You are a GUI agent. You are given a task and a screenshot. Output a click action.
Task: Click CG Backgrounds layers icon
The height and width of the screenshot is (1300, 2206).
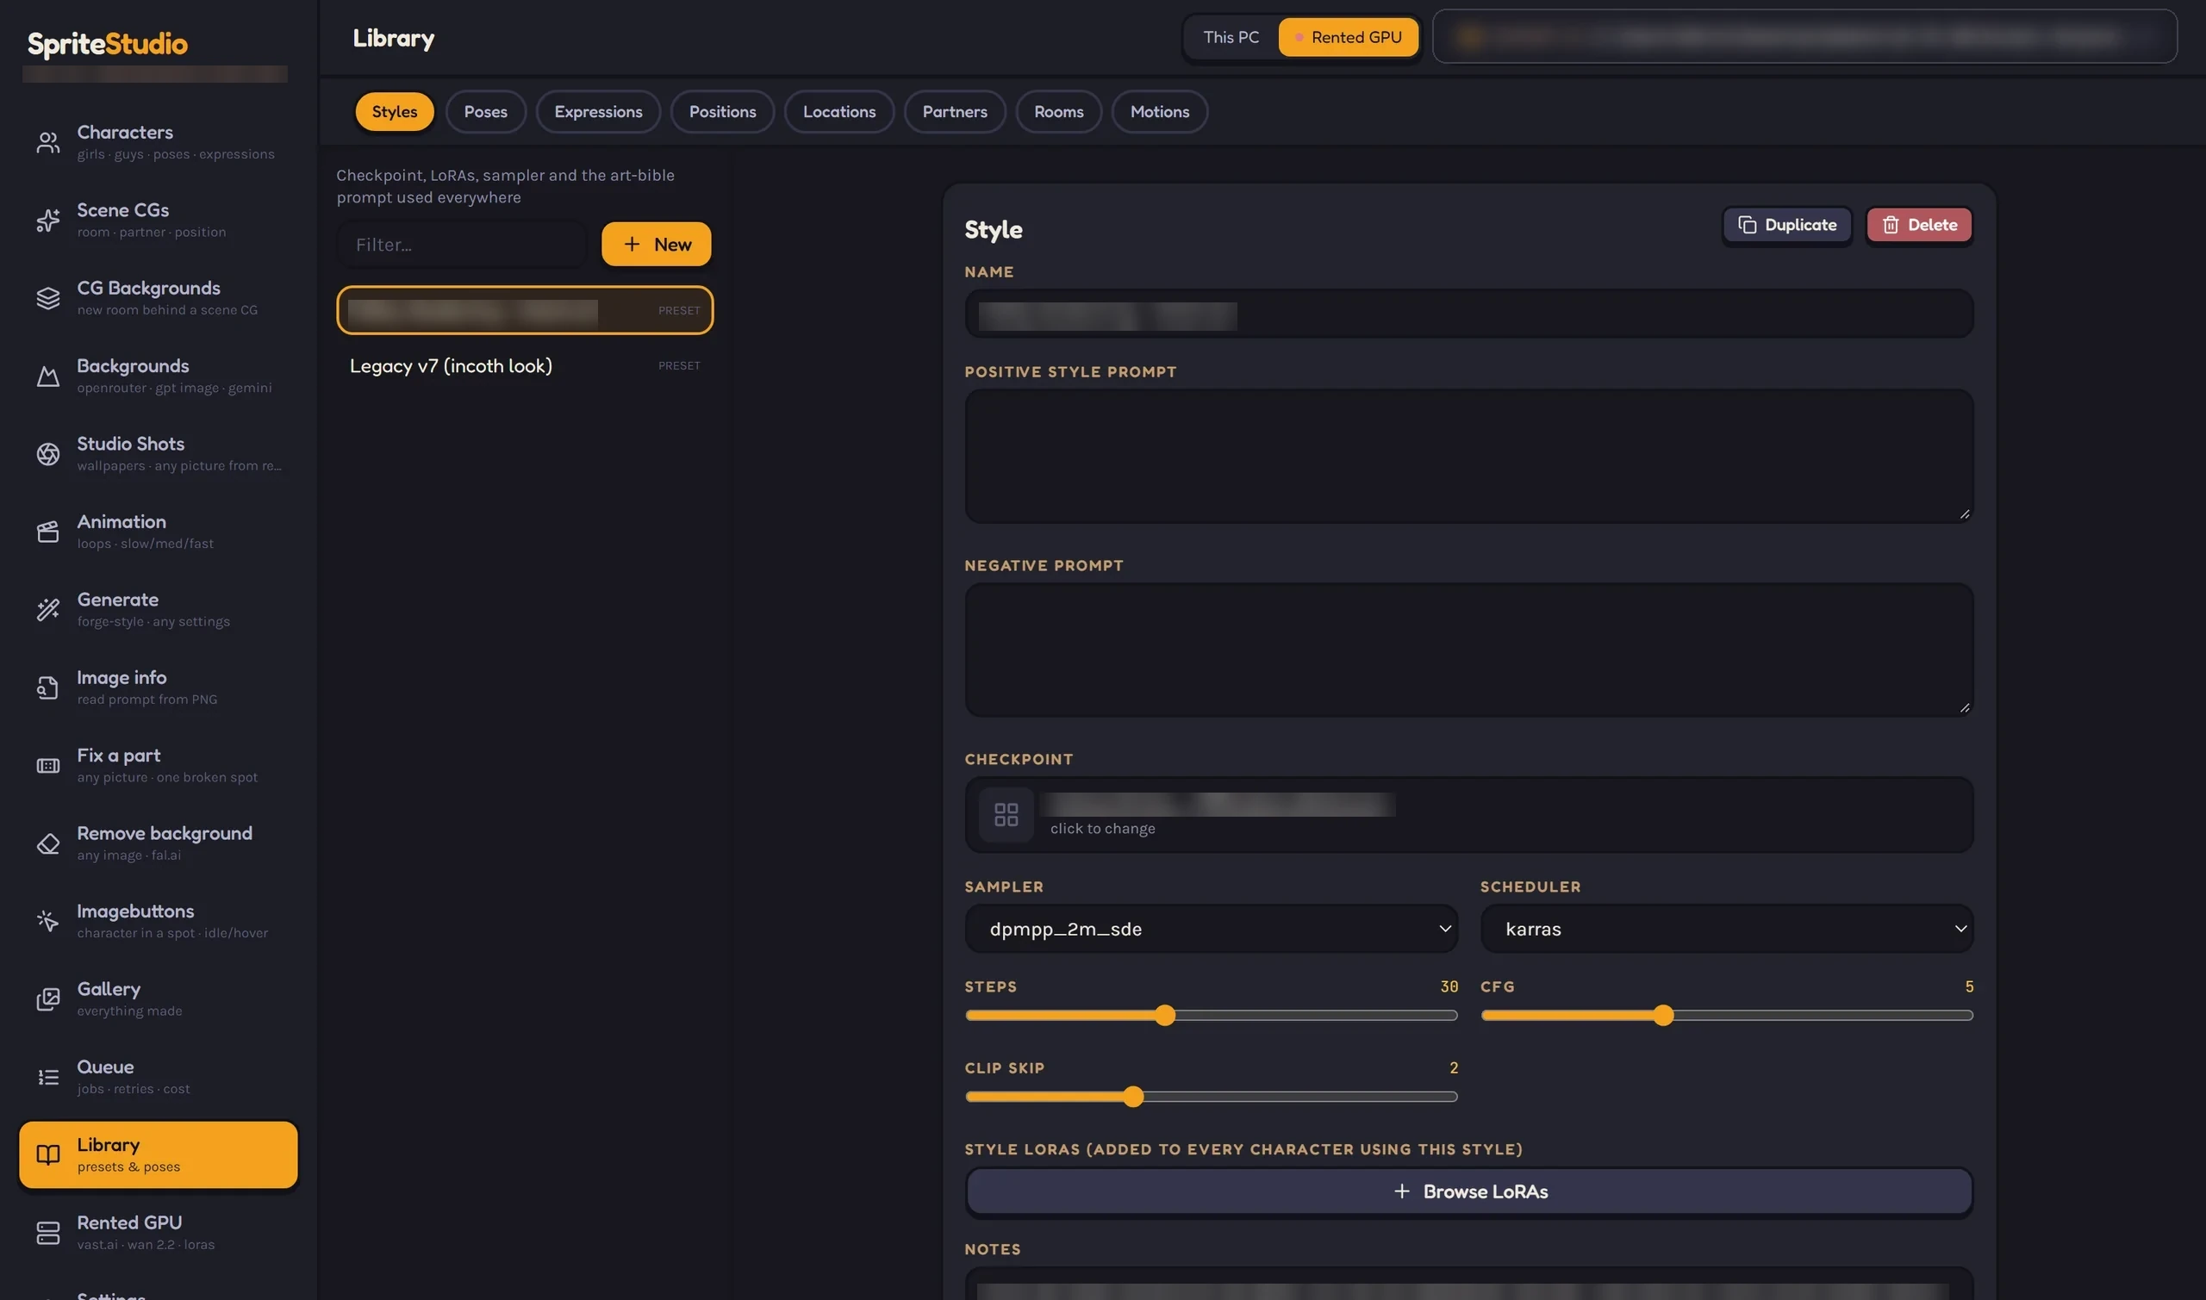[x=48, y=299]
